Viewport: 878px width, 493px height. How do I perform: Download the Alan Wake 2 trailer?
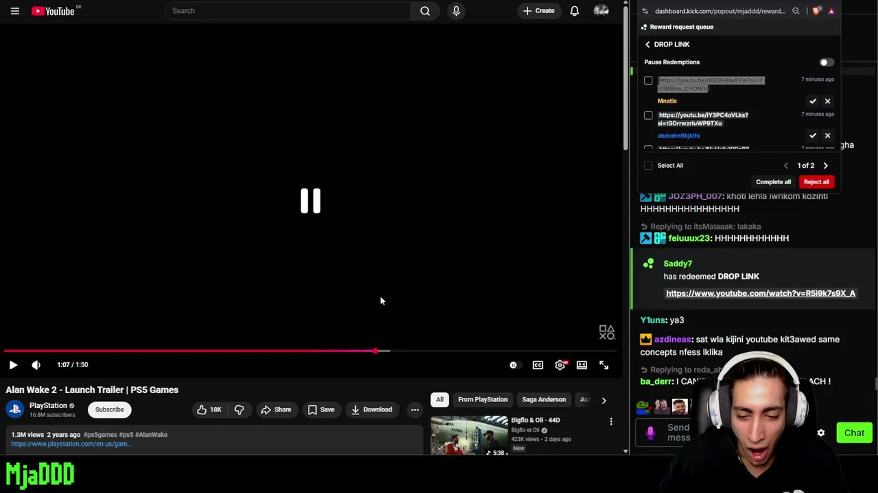[x=371, y=409]
